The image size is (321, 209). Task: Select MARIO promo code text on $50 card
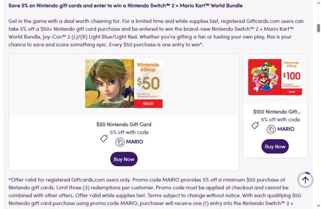click(134, 142)
